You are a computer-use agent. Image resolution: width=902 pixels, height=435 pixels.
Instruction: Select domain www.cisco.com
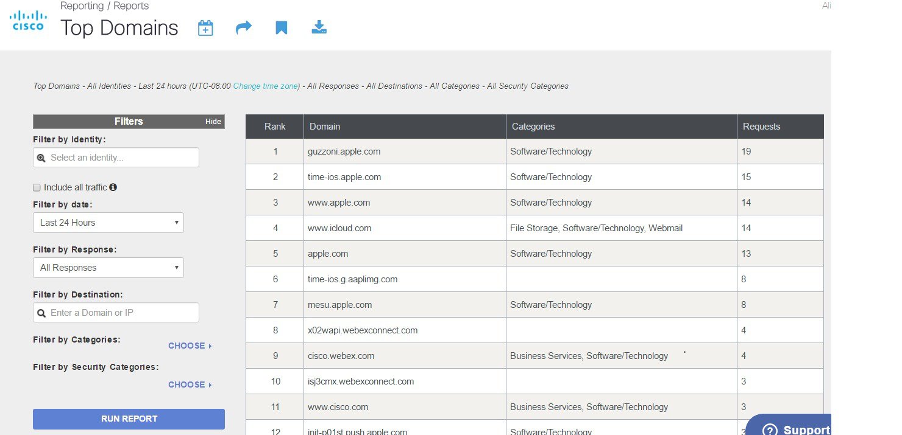(x=338, y=407)
